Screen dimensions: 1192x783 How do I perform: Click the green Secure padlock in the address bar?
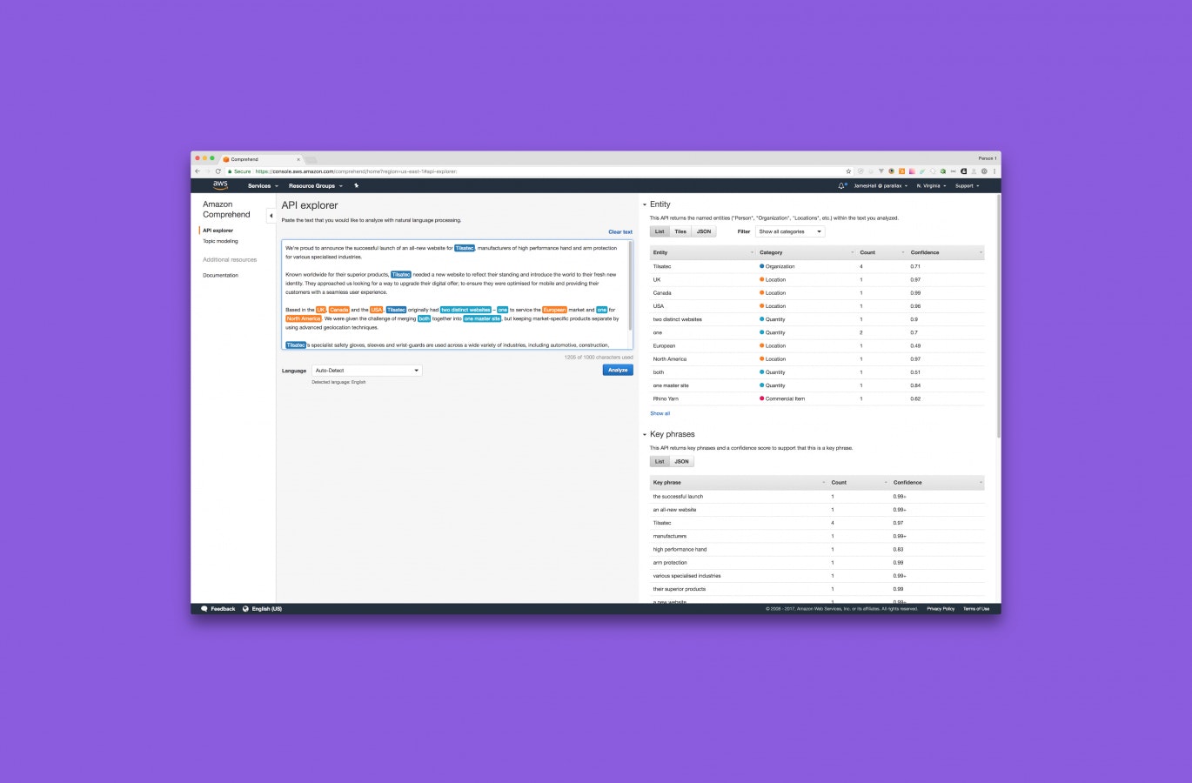tap(230, 171)
